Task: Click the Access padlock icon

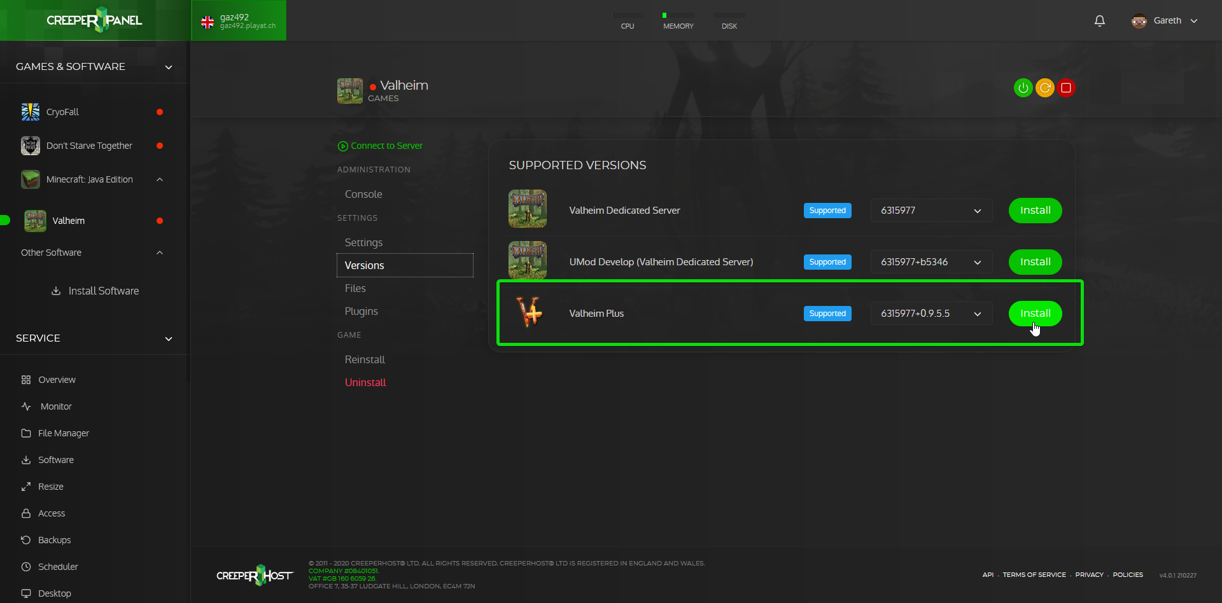Action: click(x=26, y=513)
